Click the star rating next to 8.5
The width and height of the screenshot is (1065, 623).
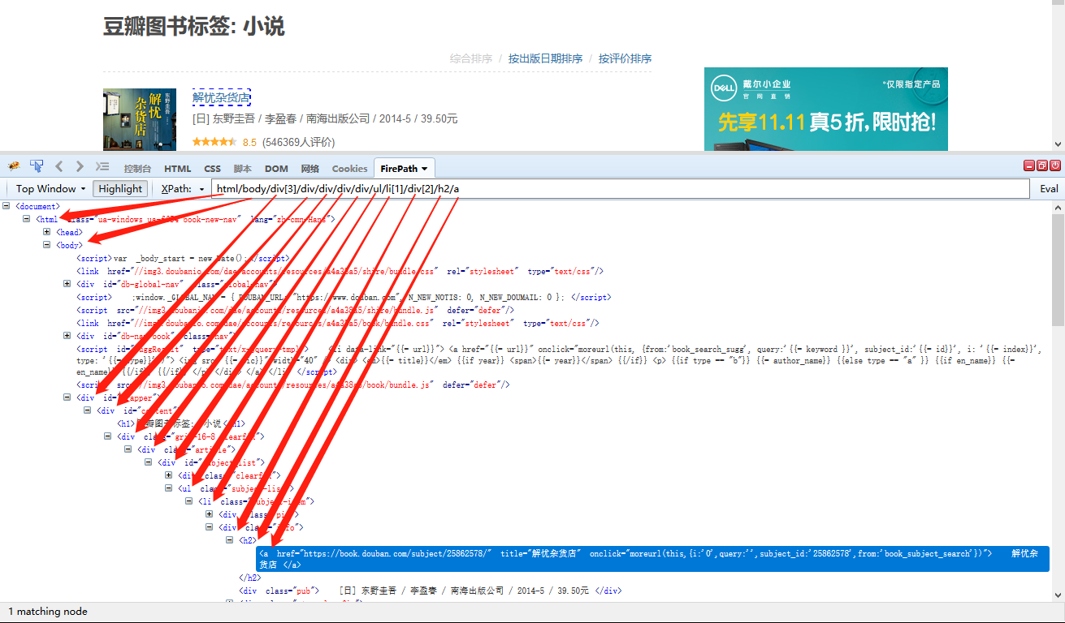pos(214,142)
